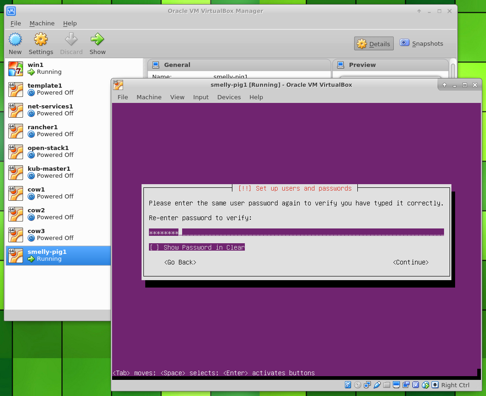Click the network adapters status icon
Screen dimensions: 486x396
click(x=367, y=385)
